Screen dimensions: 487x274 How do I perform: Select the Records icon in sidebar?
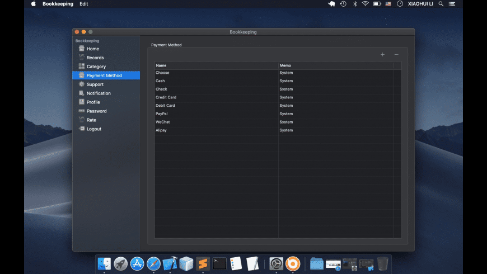point(82,58)
